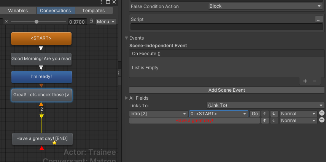The width and height of the screenshot is (326, 162).
Task: Switch to the Variables tab
Action: coord(18,10)
